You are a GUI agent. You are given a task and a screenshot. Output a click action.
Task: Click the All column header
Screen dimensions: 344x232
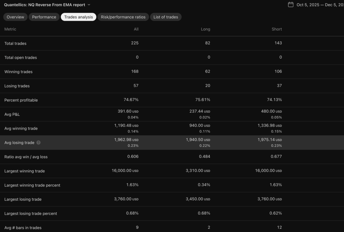pos(136,29)
